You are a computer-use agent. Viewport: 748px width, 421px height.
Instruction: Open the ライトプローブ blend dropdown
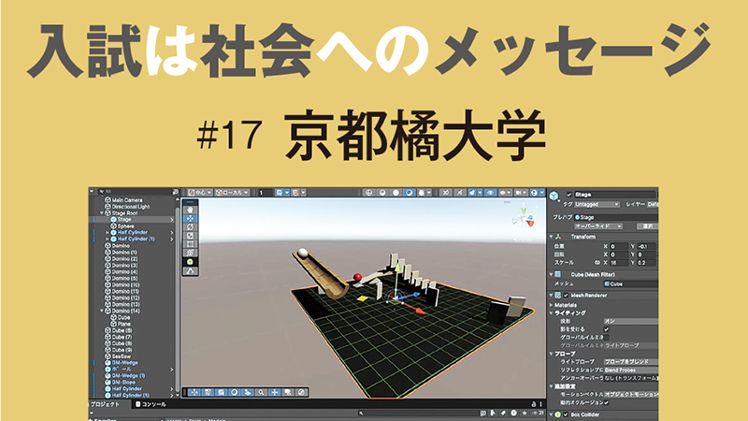coord(630,362)
